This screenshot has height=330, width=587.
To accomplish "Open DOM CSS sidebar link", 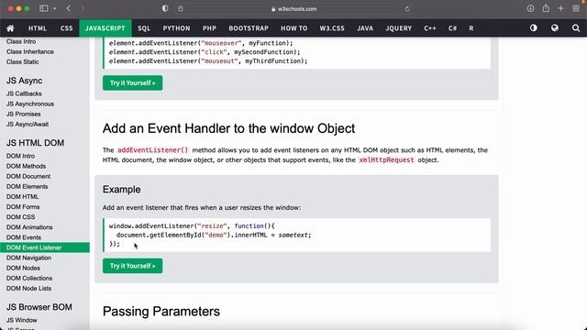I will pos(20,216).
